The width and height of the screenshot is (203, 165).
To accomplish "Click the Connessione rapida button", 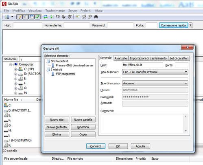I will (x=173, y=25).
